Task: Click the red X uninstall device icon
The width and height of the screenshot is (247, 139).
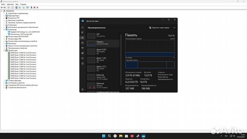Action: point(35,8)
